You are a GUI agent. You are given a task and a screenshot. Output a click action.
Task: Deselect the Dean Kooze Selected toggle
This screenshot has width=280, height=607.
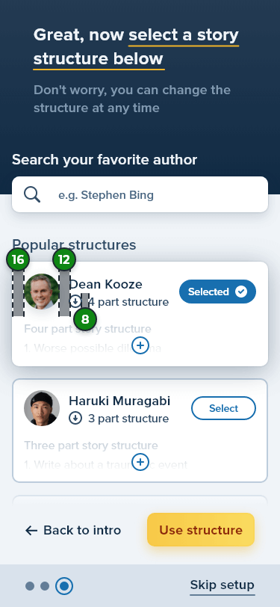(x=217, y=292)
